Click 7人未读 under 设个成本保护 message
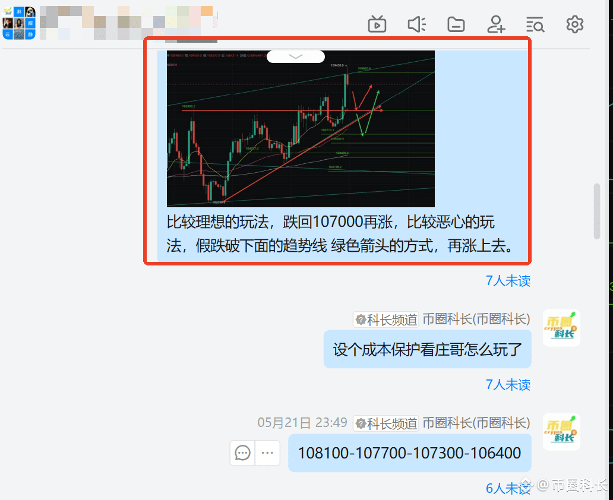Viewport: 613px width, 500px height. click(508, 385)
